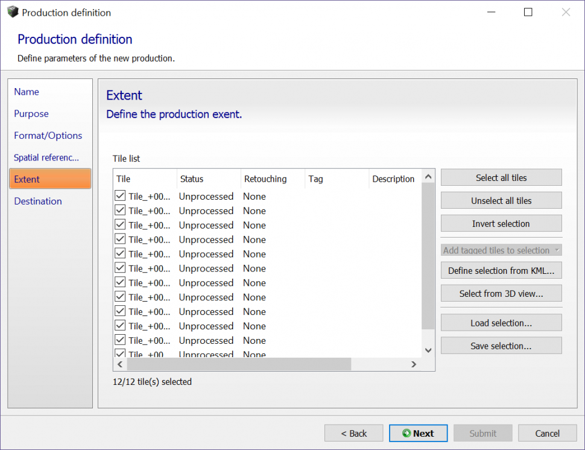Toggle the eleventh tile row checkbox
The height and width of the screenshot is (450, 585).
tap(120, 340)
